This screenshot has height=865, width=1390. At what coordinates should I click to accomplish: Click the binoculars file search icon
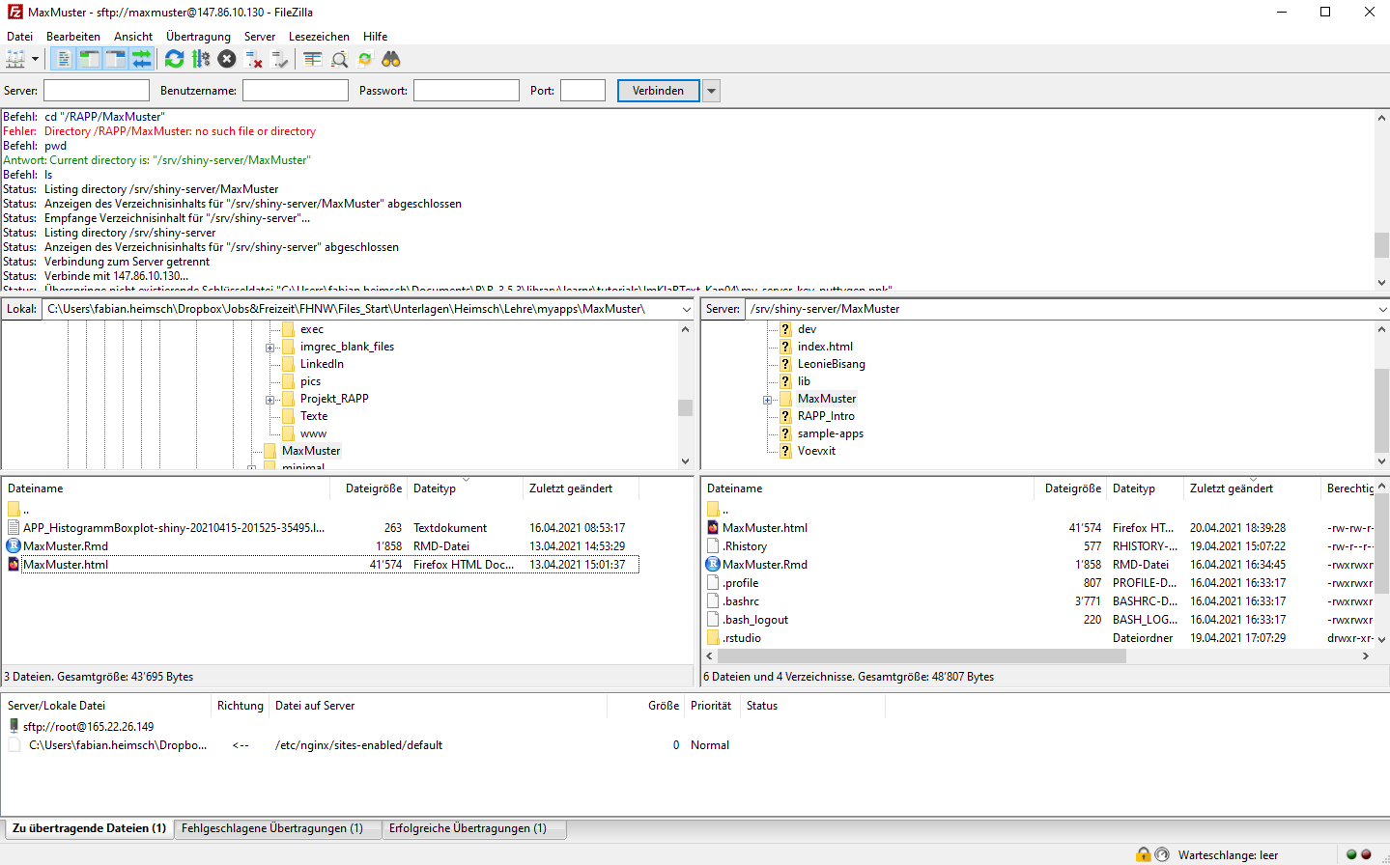coord(391,59)
